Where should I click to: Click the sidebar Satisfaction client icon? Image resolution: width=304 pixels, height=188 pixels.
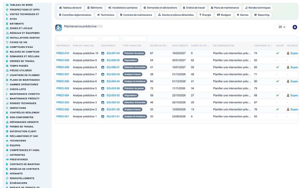coord(7,131)
